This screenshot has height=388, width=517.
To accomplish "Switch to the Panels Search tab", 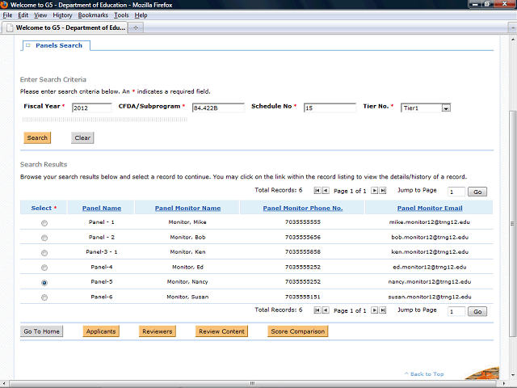I will click(58, 46).
